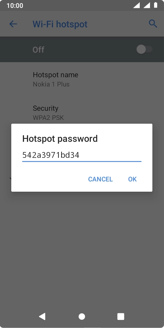Tap the Android back navigation triangle

tap(42, 316)
